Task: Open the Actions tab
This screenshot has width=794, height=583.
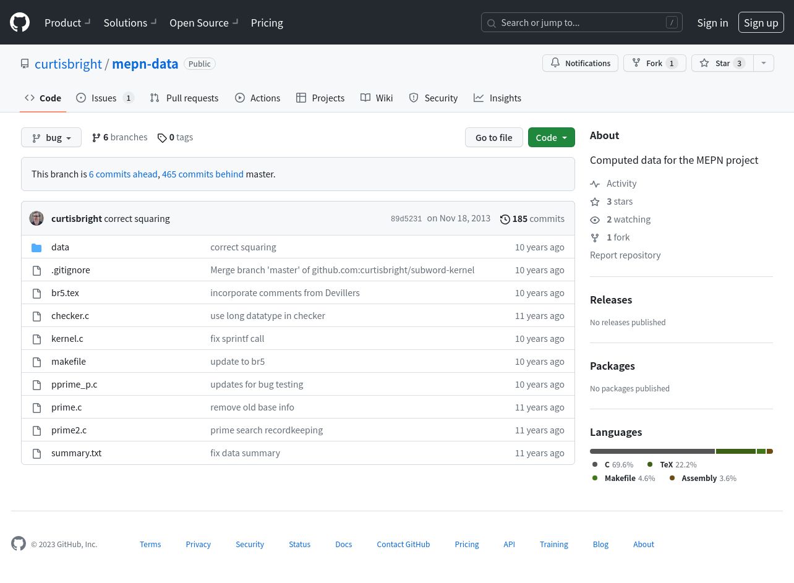Action: [x=258, y=98]
